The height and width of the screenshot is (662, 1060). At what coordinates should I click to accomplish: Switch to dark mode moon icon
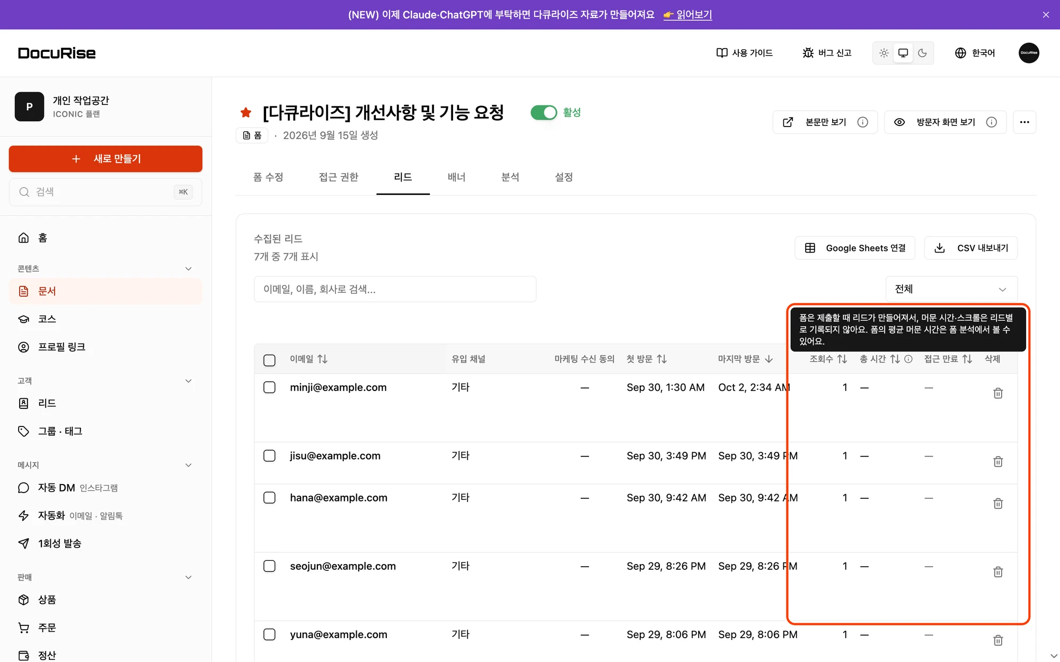pos(922,53)
